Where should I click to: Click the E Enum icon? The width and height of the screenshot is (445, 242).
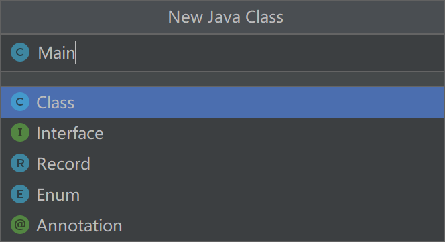(x=20, y=194)
